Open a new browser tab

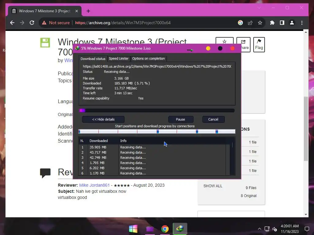pos(88,11)
